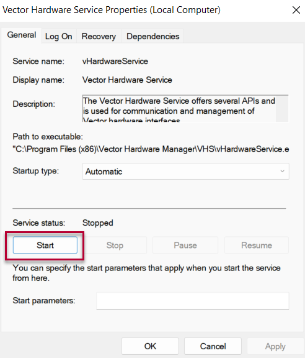
Task: Switch to the General tab
Action: [22, 35]
